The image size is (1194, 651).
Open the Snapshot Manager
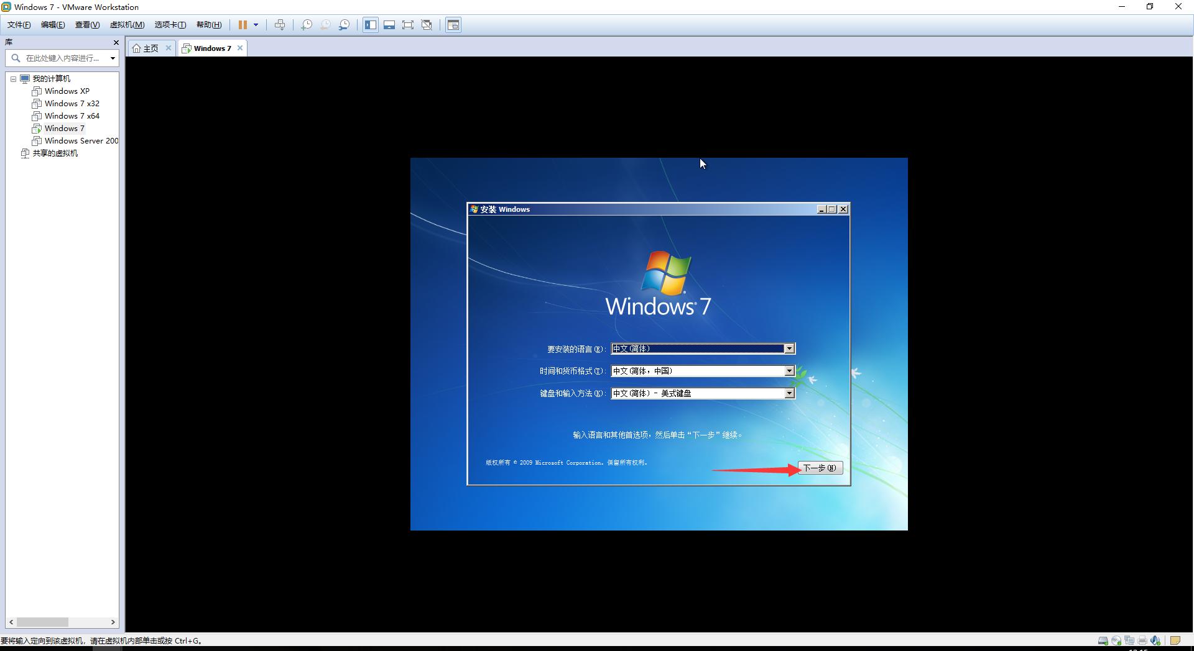tap(345, 25)
